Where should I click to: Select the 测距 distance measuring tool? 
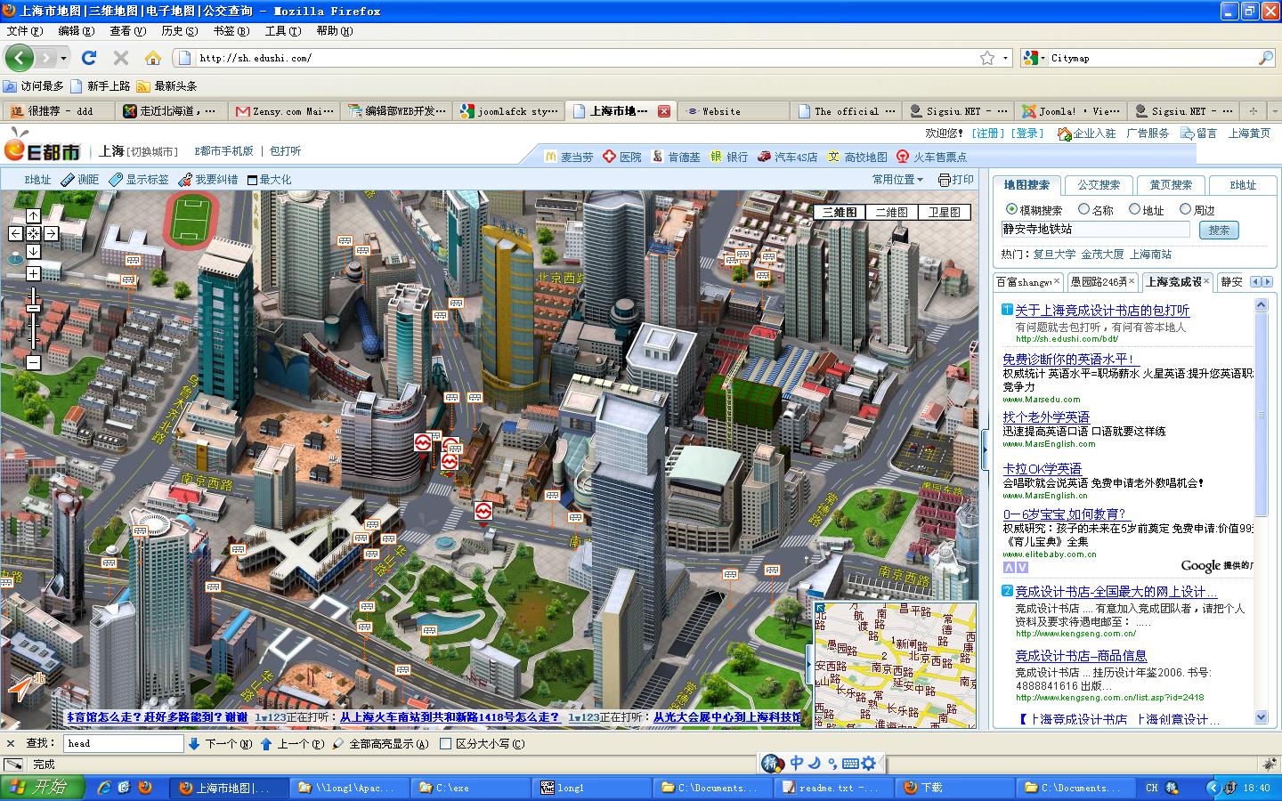(80, 180)
